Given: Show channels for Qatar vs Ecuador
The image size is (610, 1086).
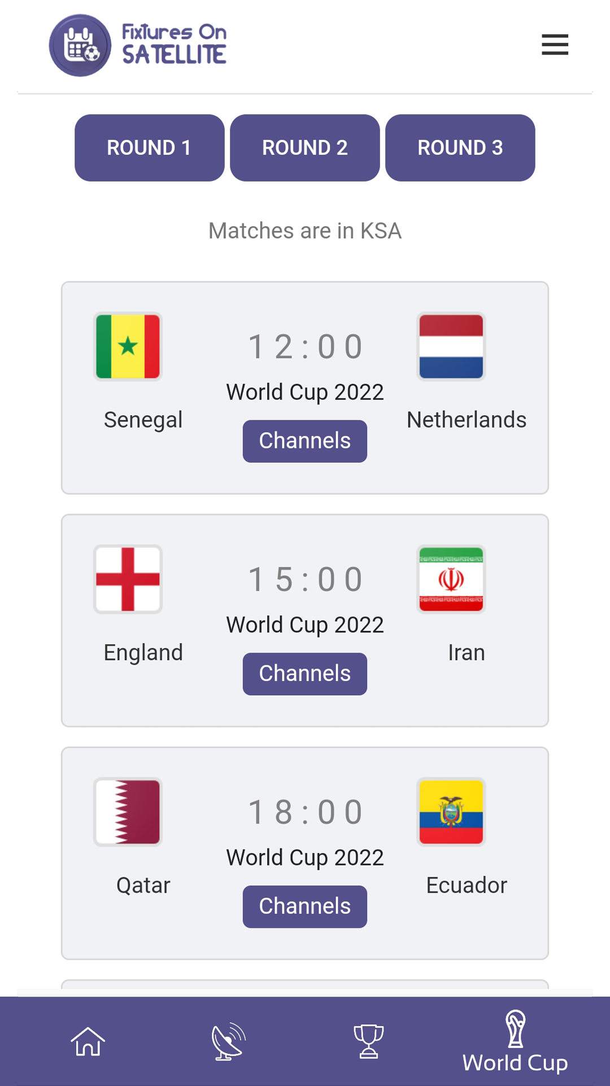Looking at the screenshot, I should (x=304, y=906).
